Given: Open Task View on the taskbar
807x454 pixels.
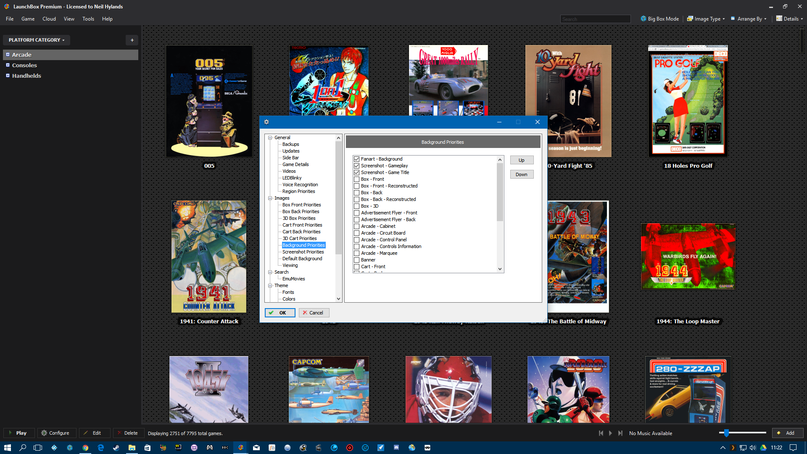Looking at the screenshot, I should point(38,448).
